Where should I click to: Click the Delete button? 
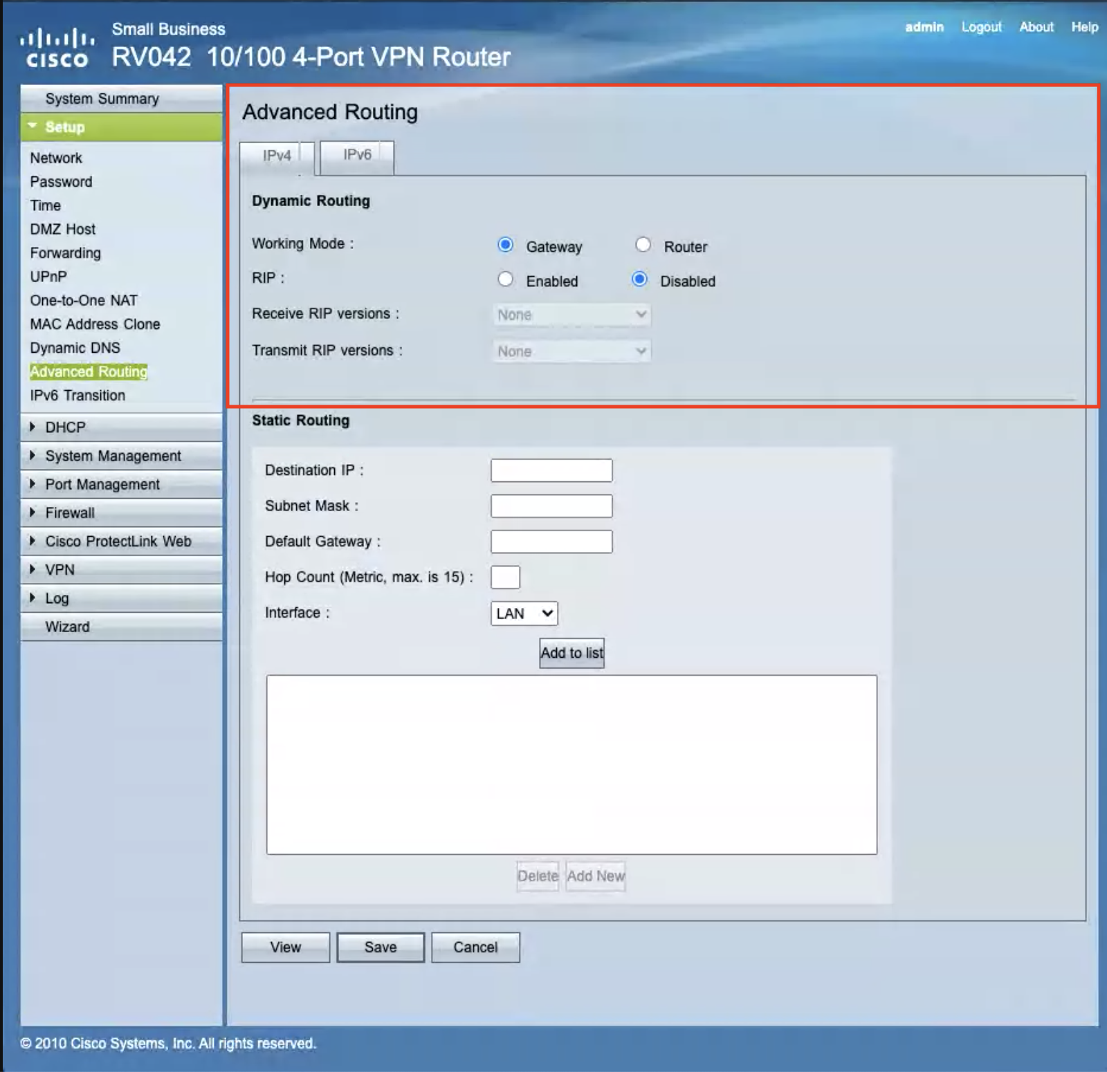(538, 876)
